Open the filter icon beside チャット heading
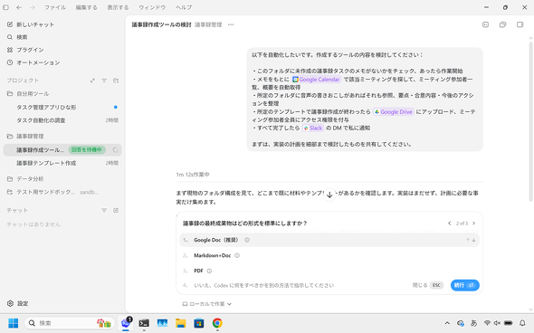The image size is (534, 333). (104, 211)
